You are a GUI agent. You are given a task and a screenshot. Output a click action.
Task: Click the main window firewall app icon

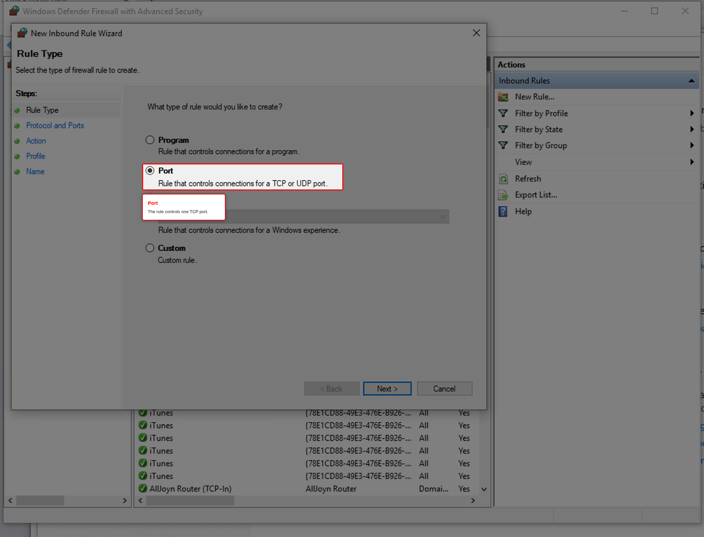(x=14, y=11)
